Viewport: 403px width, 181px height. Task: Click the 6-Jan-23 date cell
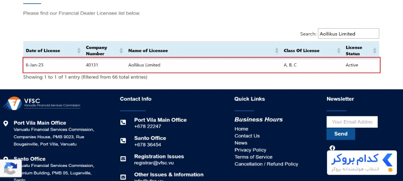coord(34,65)
